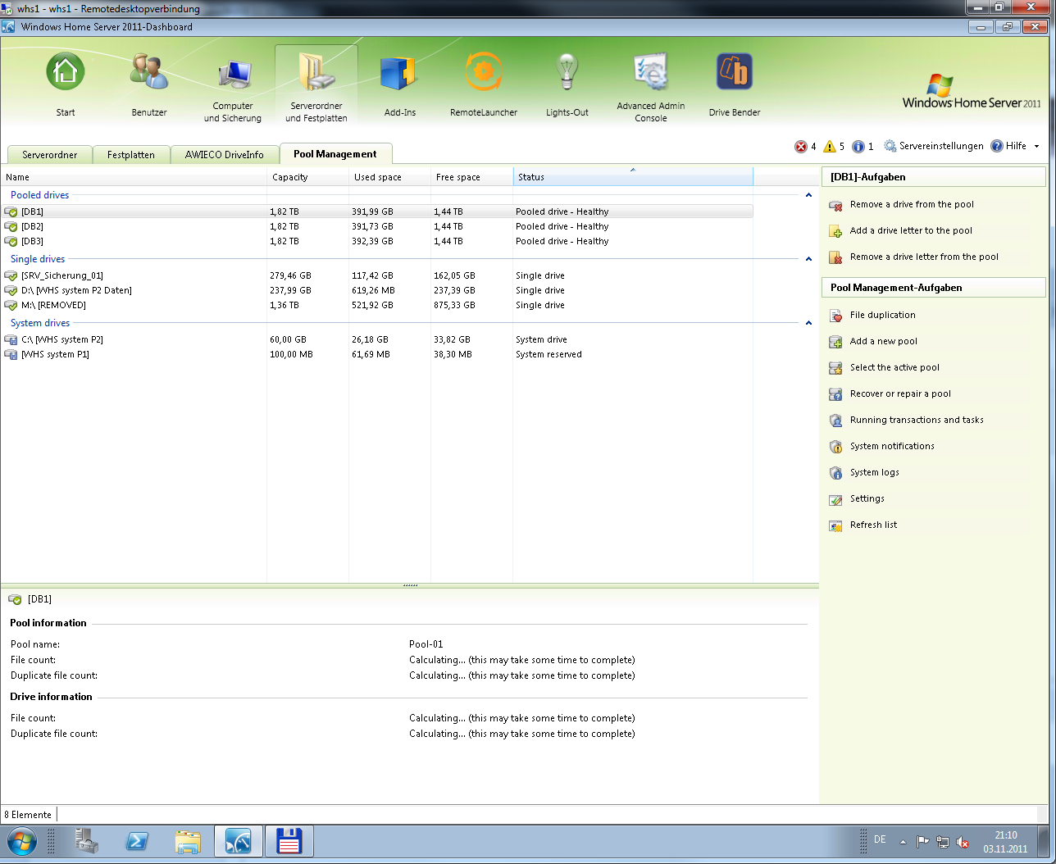
Task: Open the Start home icon
Action: 66,71
